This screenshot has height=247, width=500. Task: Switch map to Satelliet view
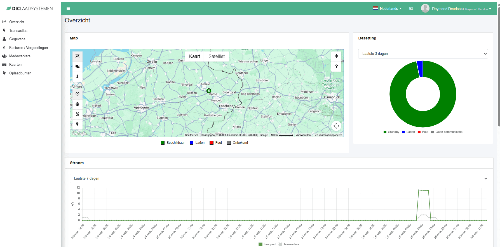pyautogui.click(x=217, y=57)
